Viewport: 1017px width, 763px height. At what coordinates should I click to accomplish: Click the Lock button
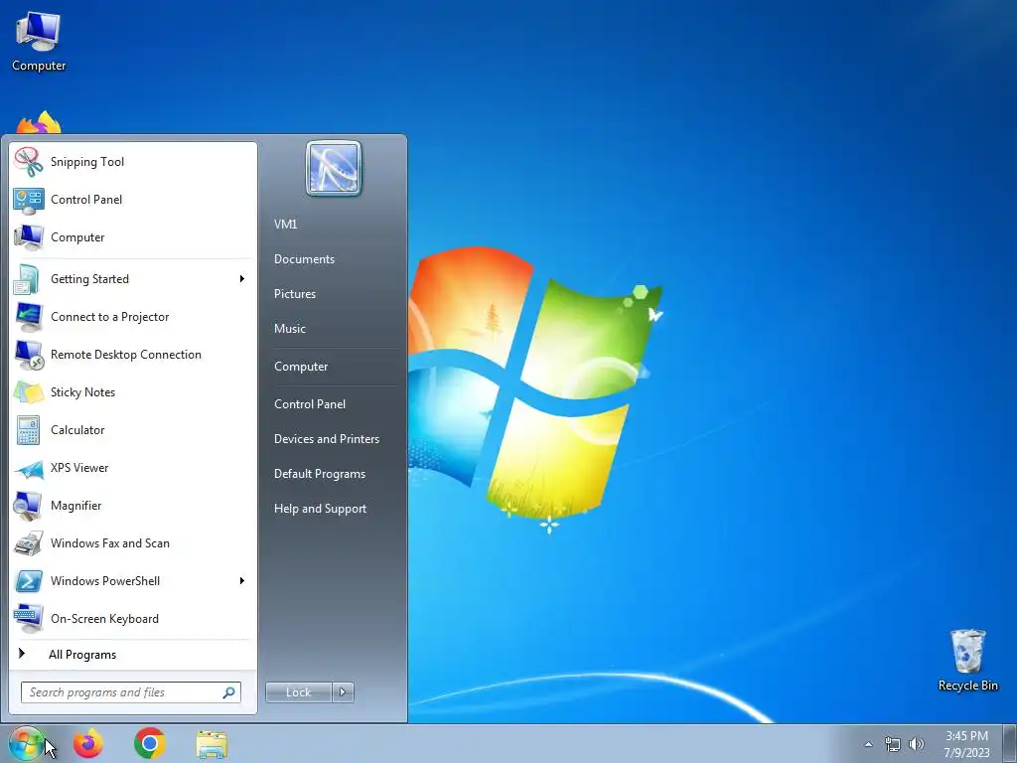(x=298, y=692)
